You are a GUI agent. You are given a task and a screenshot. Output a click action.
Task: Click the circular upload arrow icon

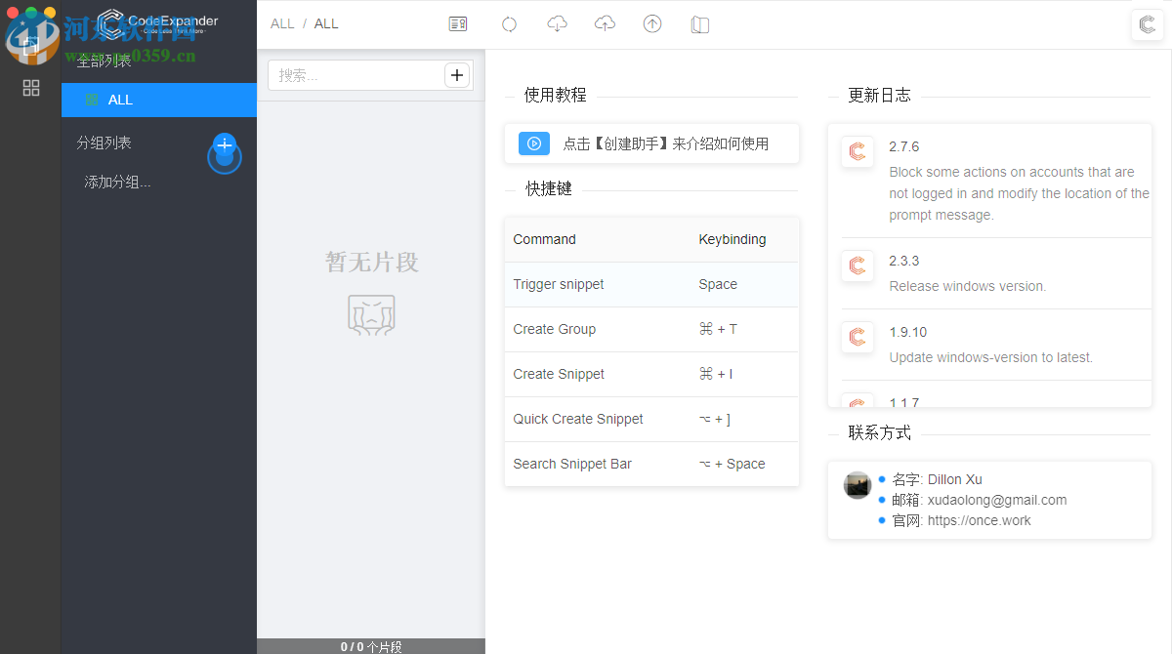[651, 23]
